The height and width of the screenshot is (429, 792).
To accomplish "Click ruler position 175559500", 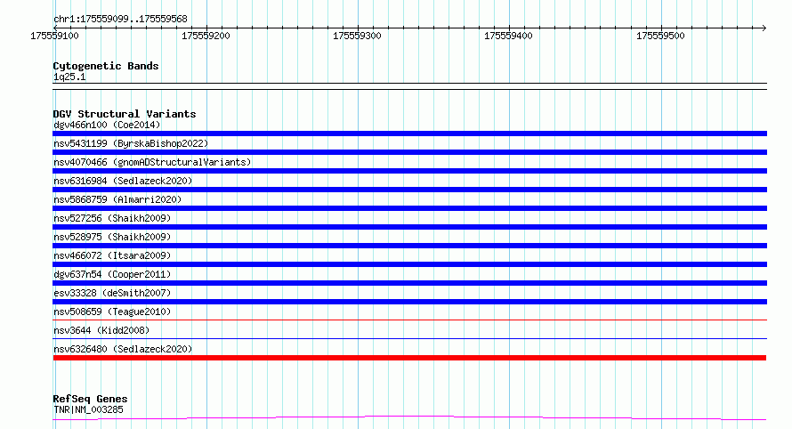I will [660, 36].
